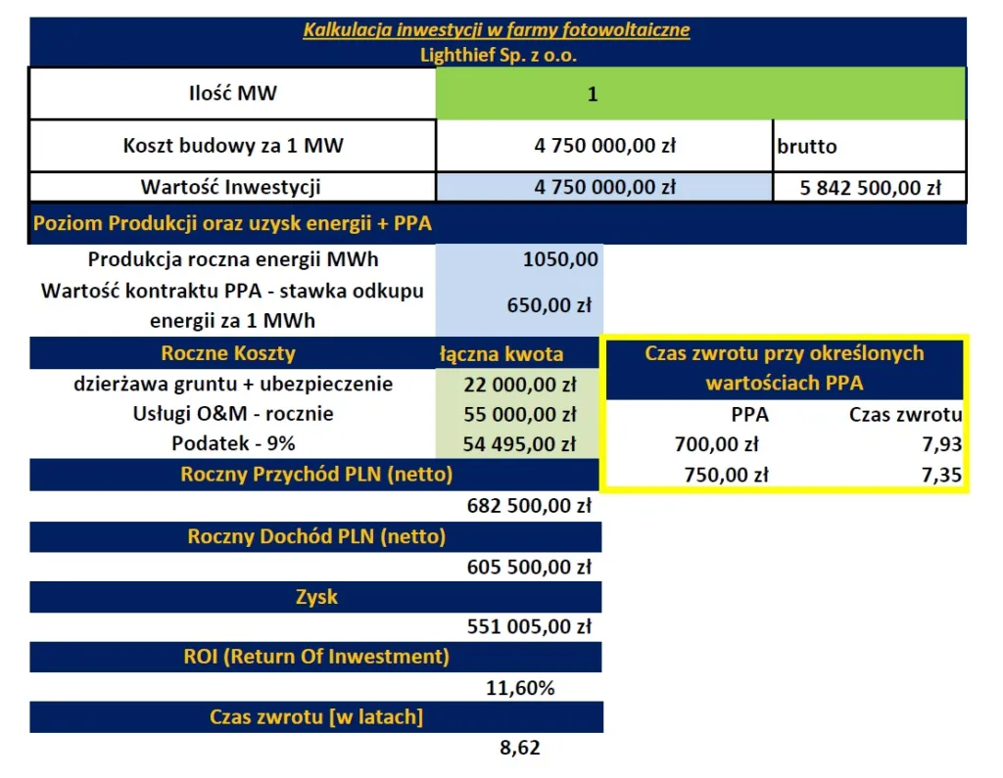
Task: Select the Koszt budowy za 1 MW value
Action: [604, 146]
